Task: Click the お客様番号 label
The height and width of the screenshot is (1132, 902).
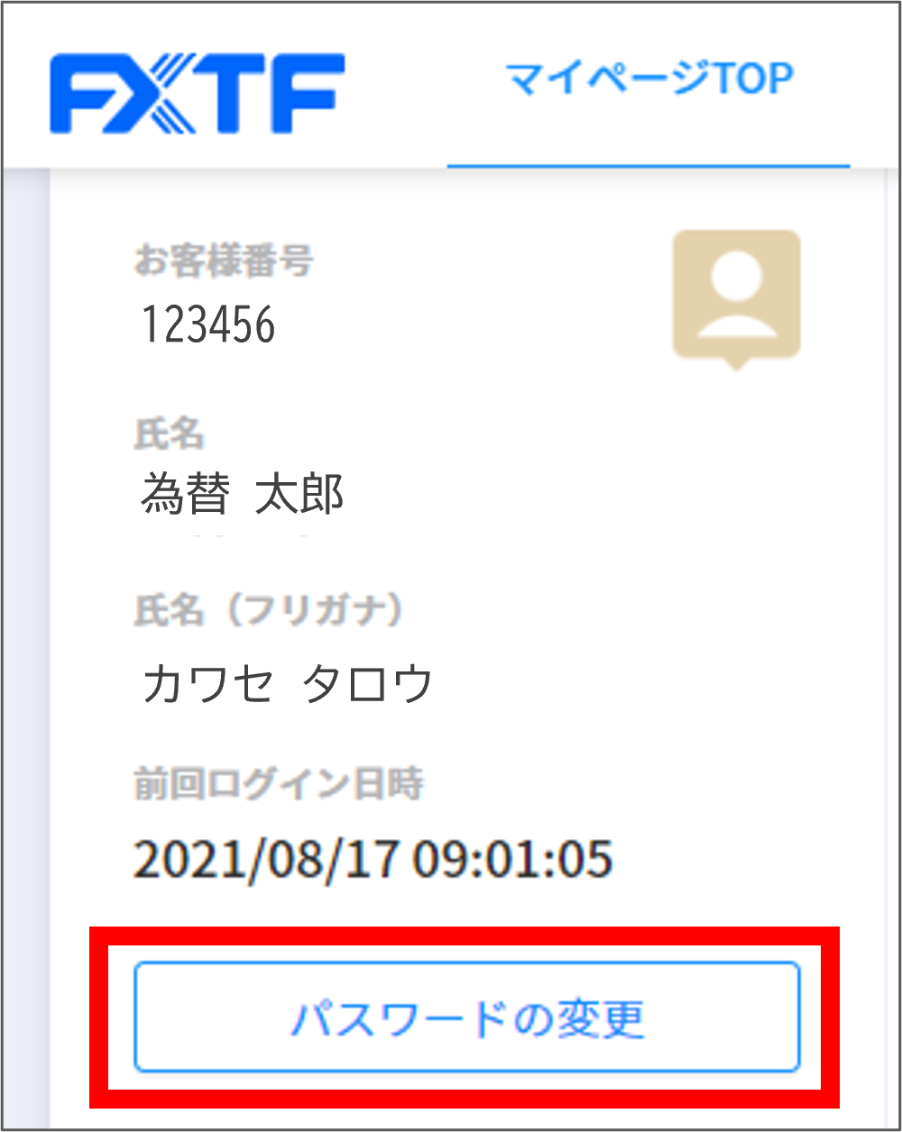Action: point(224,262)
